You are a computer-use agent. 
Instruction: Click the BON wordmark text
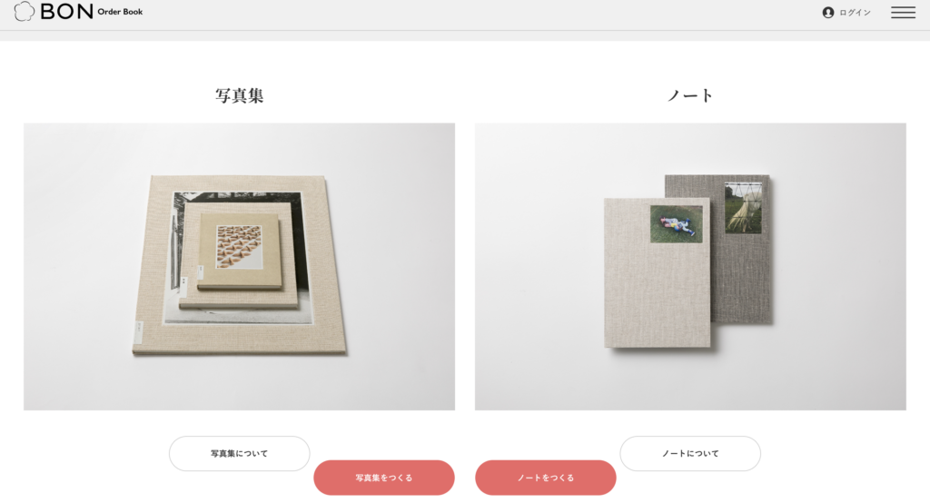[66, 11]
